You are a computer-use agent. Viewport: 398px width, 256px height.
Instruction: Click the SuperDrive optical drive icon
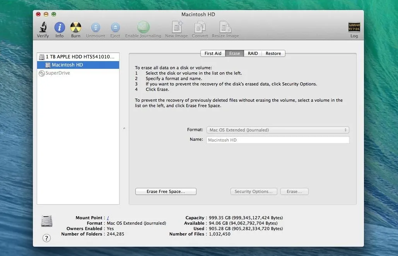click(42, 73)
